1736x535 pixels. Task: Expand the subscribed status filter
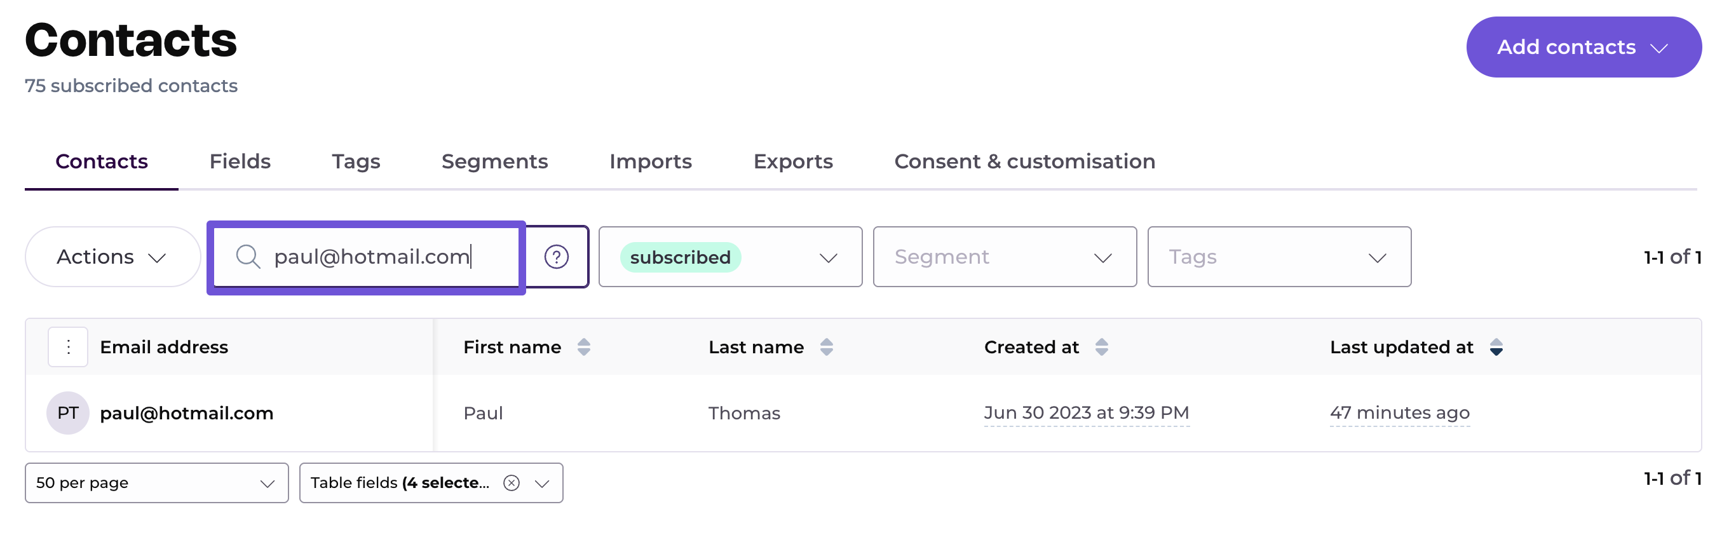pyautogui.click(x=827, y=257)
